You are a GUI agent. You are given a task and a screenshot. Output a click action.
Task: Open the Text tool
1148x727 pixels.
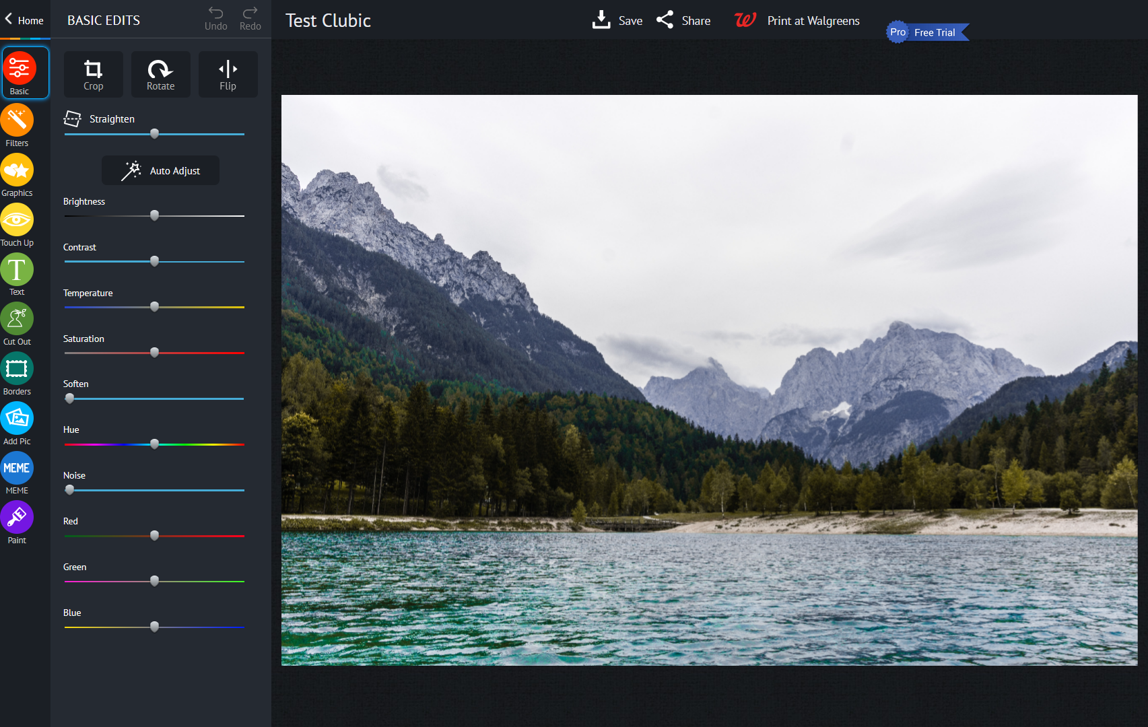(17, 271)
